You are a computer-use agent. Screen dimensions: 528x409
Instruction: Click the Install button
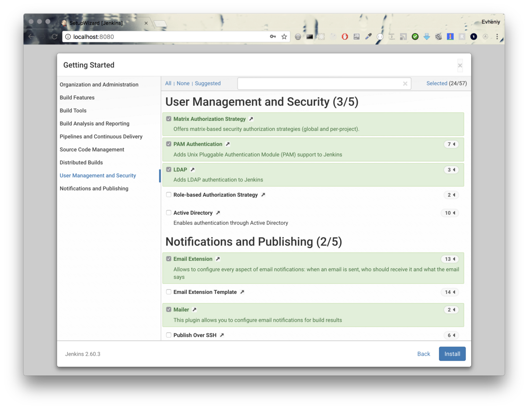coord(452,354)
